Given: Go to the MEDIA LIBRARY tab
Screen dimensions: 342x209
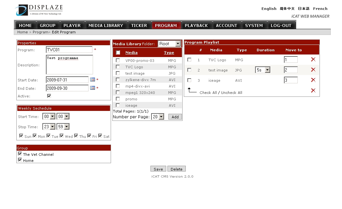Looking at the screenshot, I should tap(106, 25).
